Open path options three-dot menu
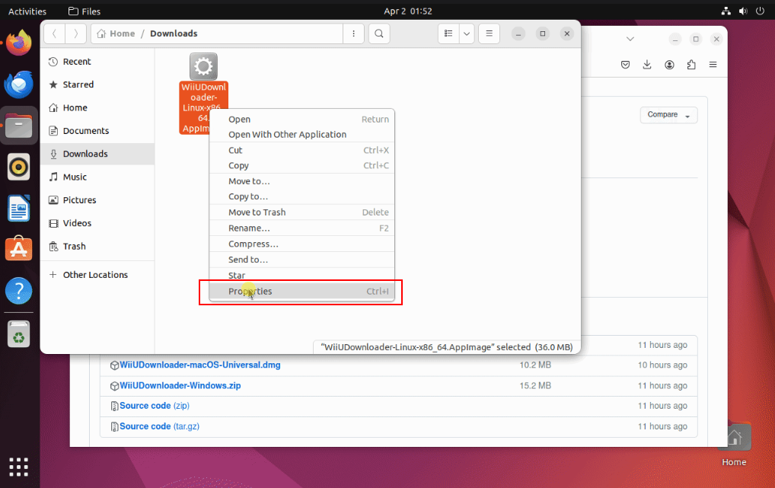Viewport: 775px width, 488px height. (352, 33)
